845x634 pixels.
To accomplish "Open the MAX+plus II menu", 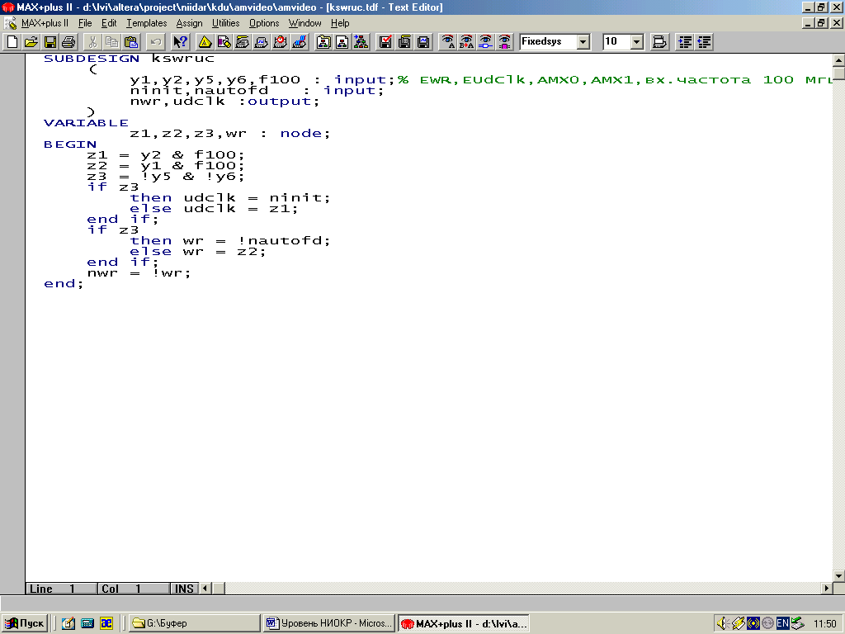I will coord(45,23).
